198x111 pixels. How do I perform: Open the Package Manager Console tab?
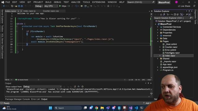click(x=17, y=99)
